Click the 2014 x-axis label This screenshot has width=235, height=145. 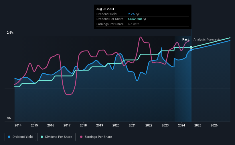click(18, 125)
